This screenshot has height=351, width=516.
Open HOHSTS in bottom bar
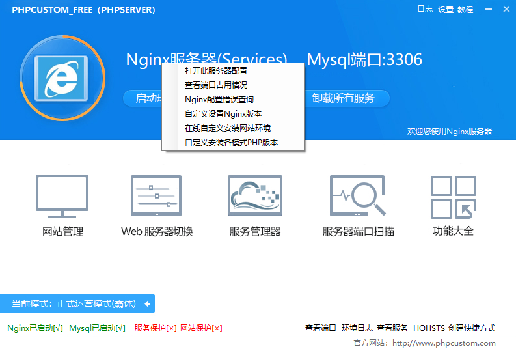click(x=429, y=328)
